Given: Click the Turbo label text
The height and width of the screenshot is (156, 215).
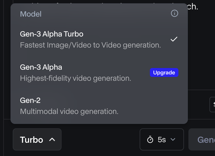Looking at the screenshot, I should (32, 140).
